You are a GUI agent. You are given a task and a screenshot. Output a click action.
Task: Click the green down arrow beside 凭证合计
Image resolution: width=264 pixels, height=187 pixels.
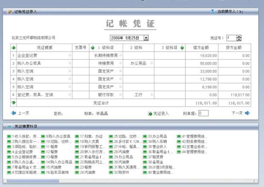pos(14,103)
